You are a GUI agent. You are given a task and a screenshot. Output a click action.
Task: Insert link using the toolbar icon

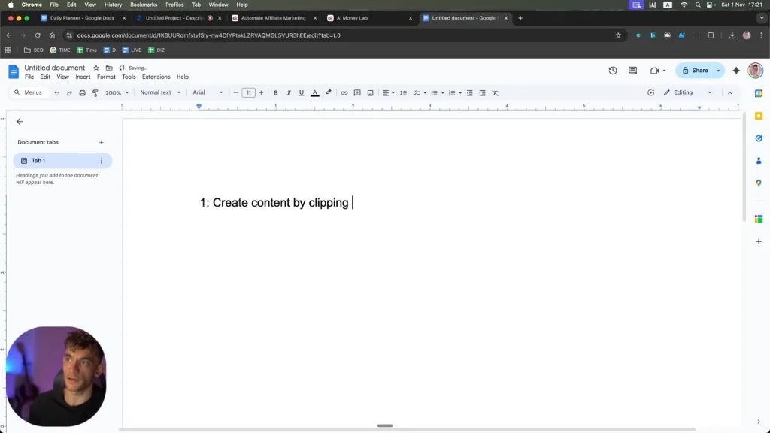coord(344,92)
